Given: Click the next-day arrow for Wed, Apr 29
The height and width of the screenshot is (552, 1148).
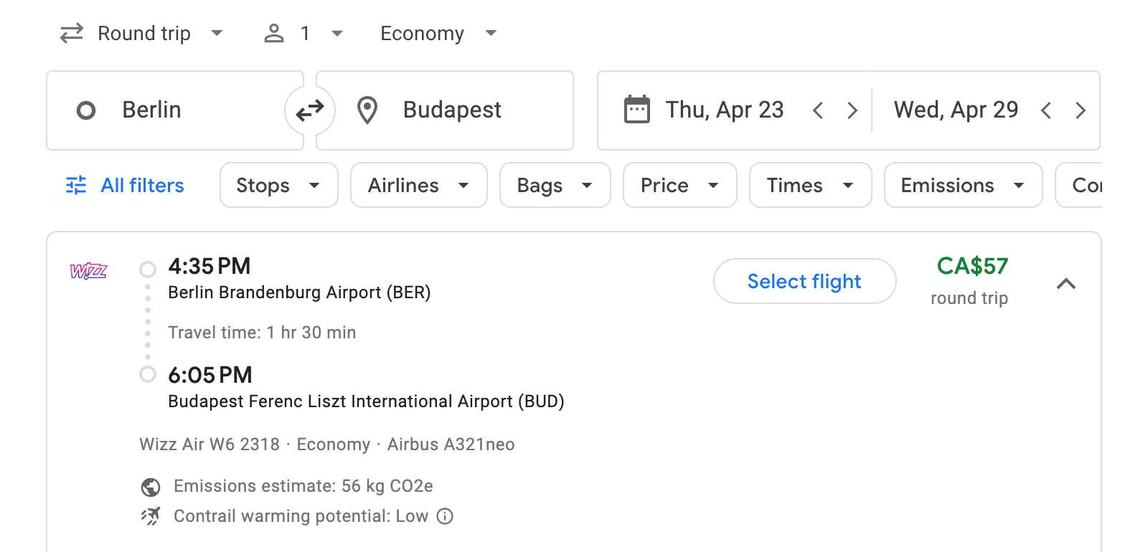Looking at the screenshot, I should pos(1081,110).
